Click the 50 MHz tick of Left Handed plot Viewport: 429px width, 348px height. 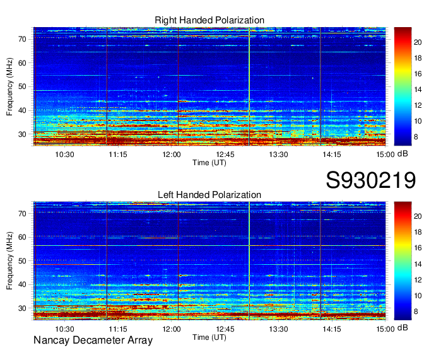click(22, 261)
